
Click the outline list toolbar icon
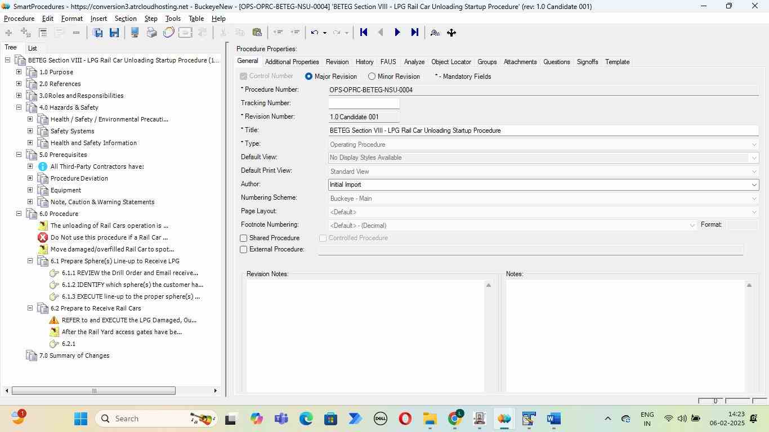click(x=43, y=33)
